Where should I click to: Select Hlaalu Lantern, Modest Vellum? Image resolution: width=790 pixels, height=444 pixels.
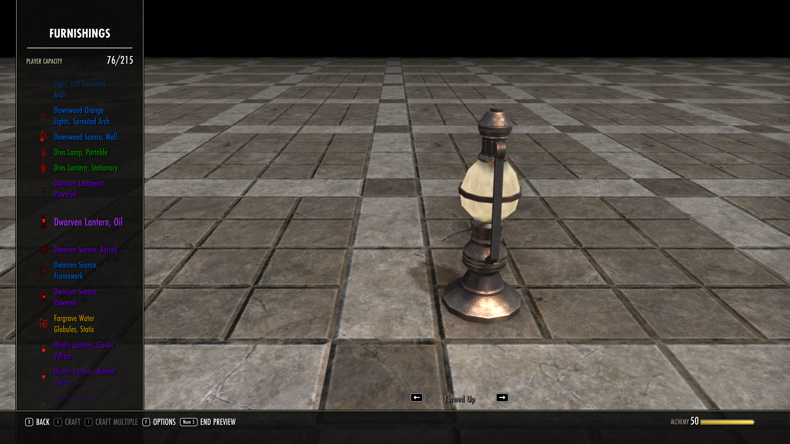click(85, 377)
